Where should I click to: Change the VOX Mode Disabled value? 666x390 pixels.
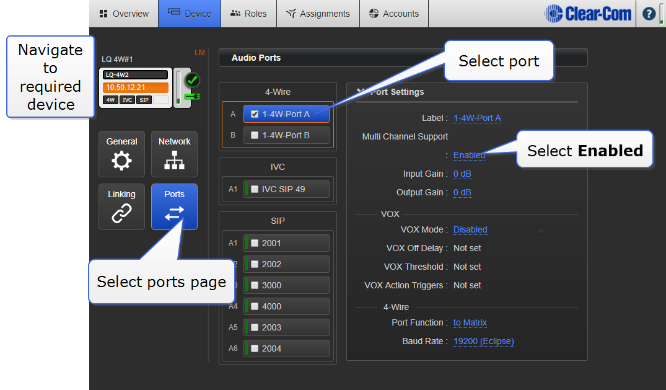click(470, 229)
